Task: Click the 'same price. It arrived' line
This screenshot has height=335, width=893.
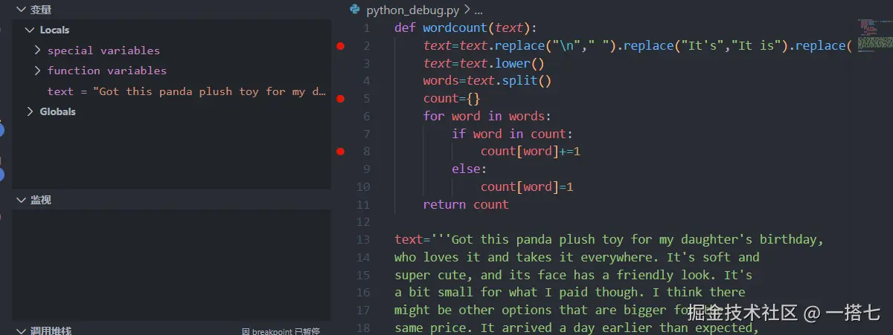Action: tap(577, 328)
